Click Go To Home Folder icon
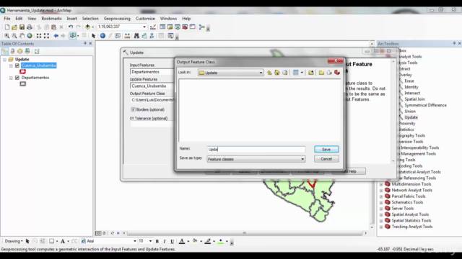Viewport: 462px width, 259px height. pos(277,73)
